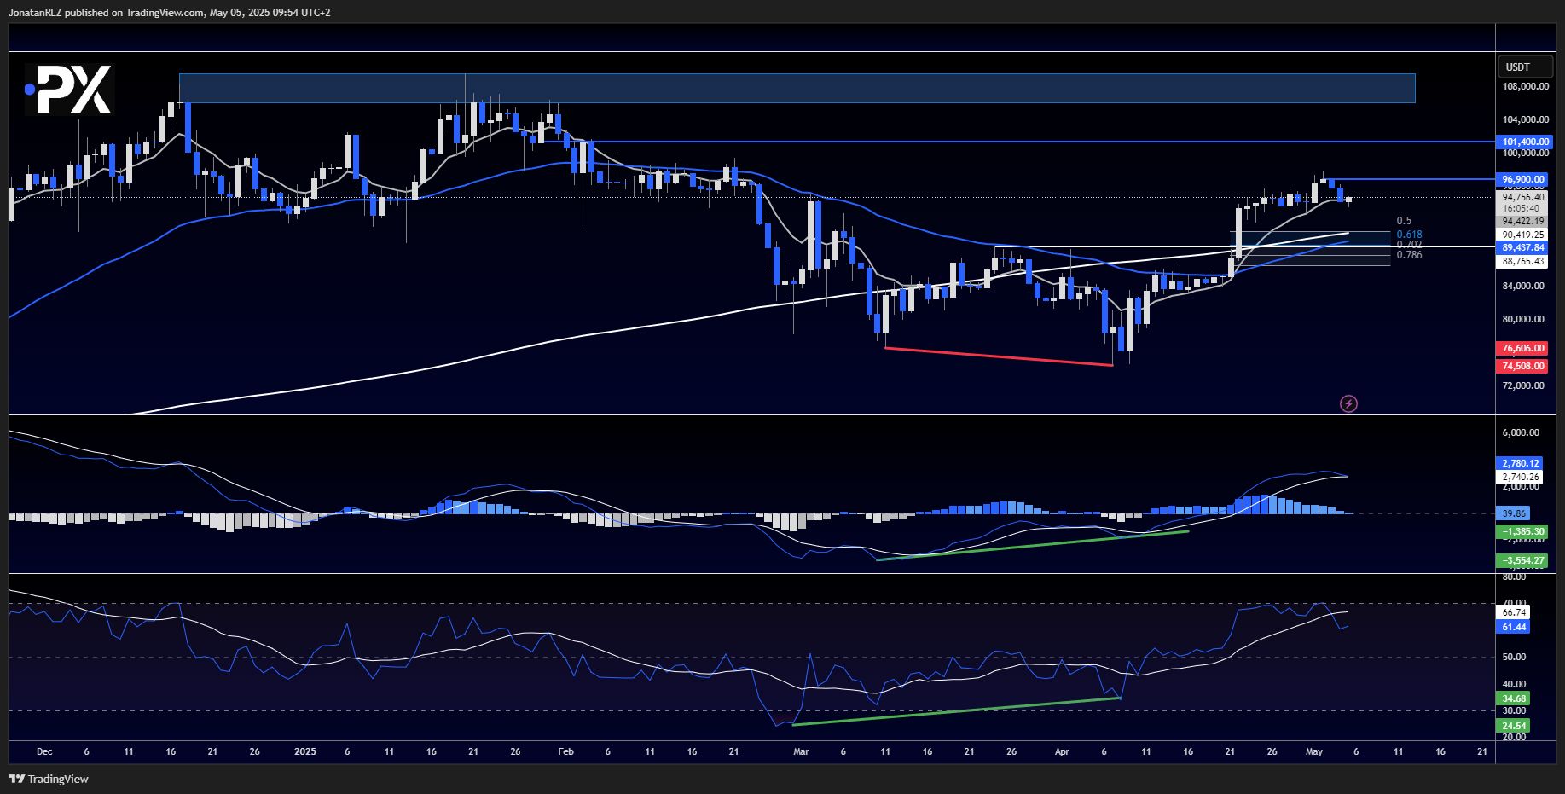
Task: Click the 61.44 RSI value label
Action: tap(1514, 627)
